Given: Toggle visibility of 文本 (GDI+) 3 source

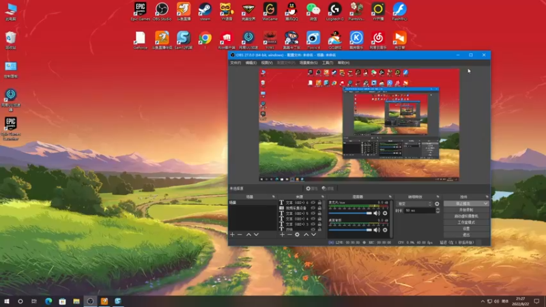Looking at the screenshot, I should 313,224.
